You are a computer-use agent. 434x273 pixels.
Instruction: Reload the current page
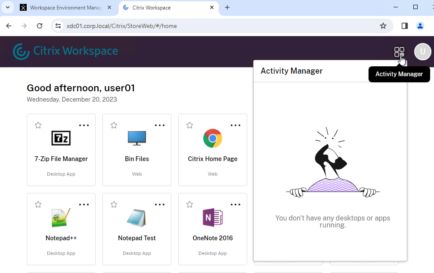pyautogui.click(x=40, y=26)
